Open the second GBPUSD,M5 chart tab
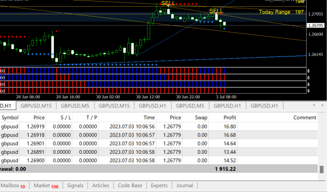The width and height of the screenshot is (327, 192). coord(190,106)
